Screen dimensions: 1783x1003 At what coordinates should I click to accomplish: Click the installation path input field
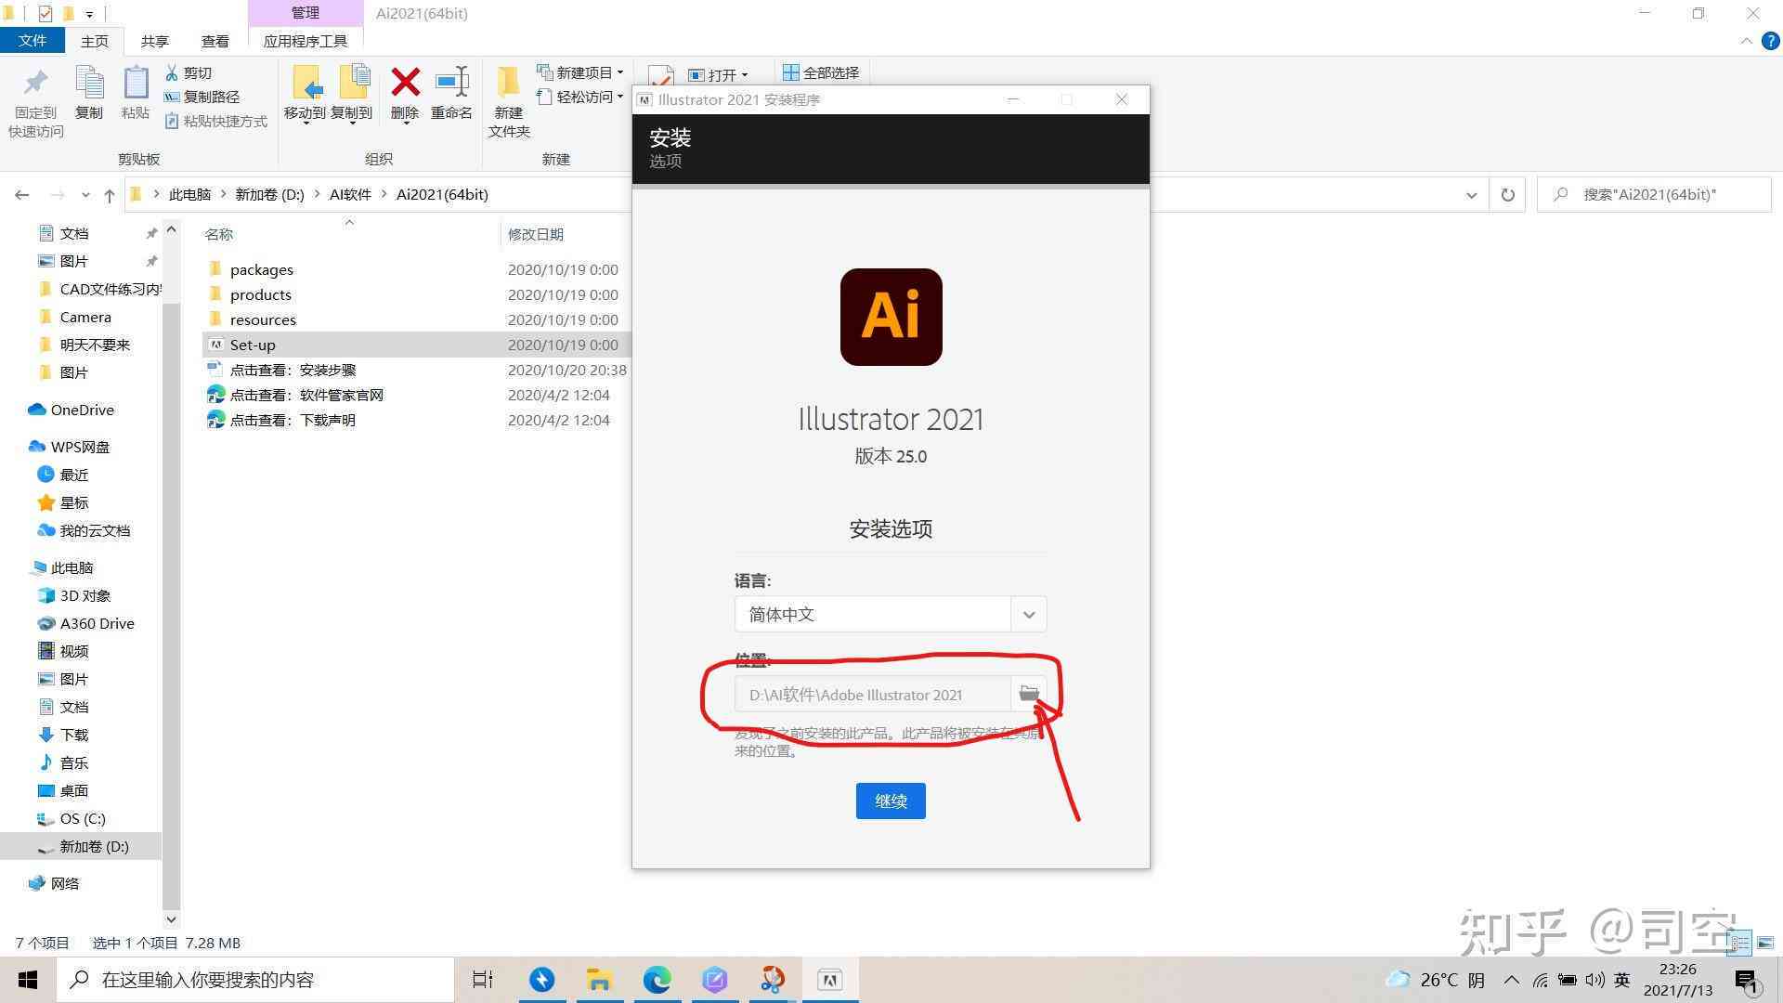pyautogui.click(x=875, y=695)
